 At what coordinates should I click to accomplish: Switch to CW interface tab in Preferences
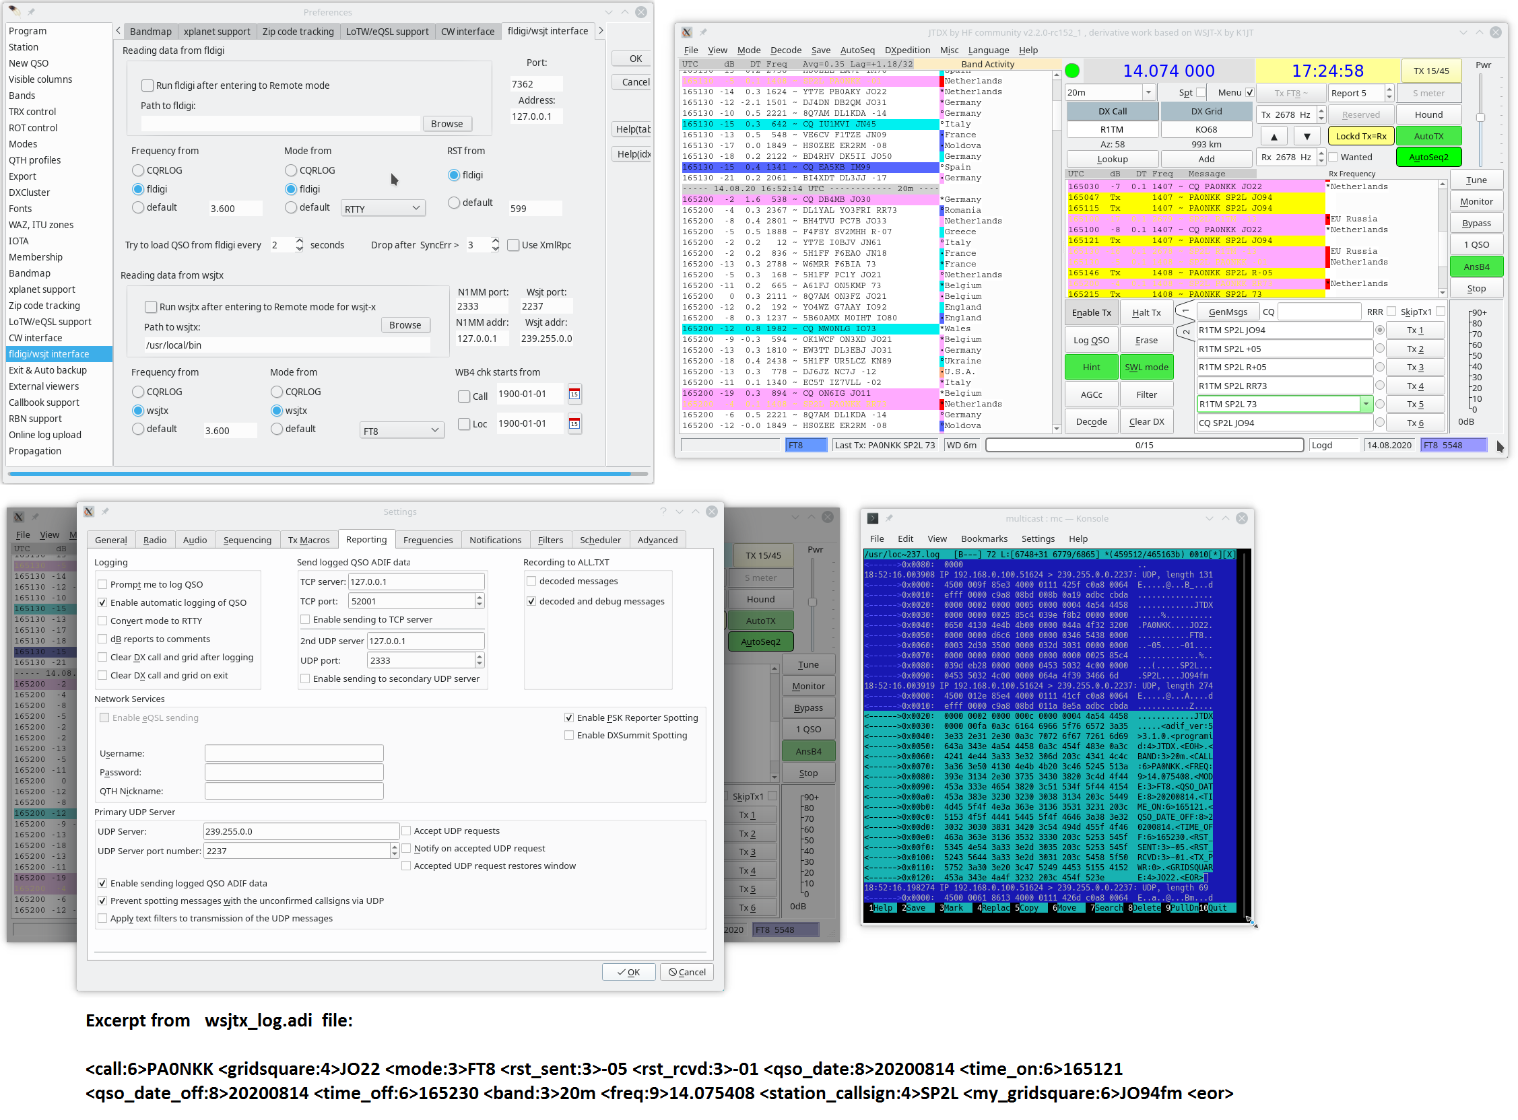(x=467, y=31)
